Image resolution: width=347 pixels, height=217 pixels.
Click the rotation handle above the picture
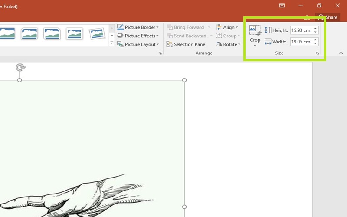(20, 67)
